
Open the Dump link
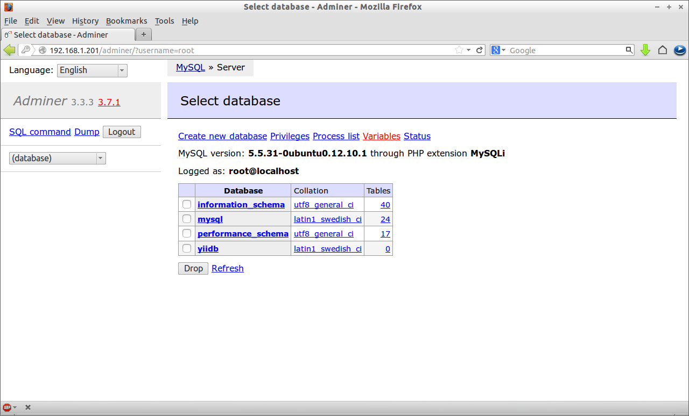pos(87,132)
